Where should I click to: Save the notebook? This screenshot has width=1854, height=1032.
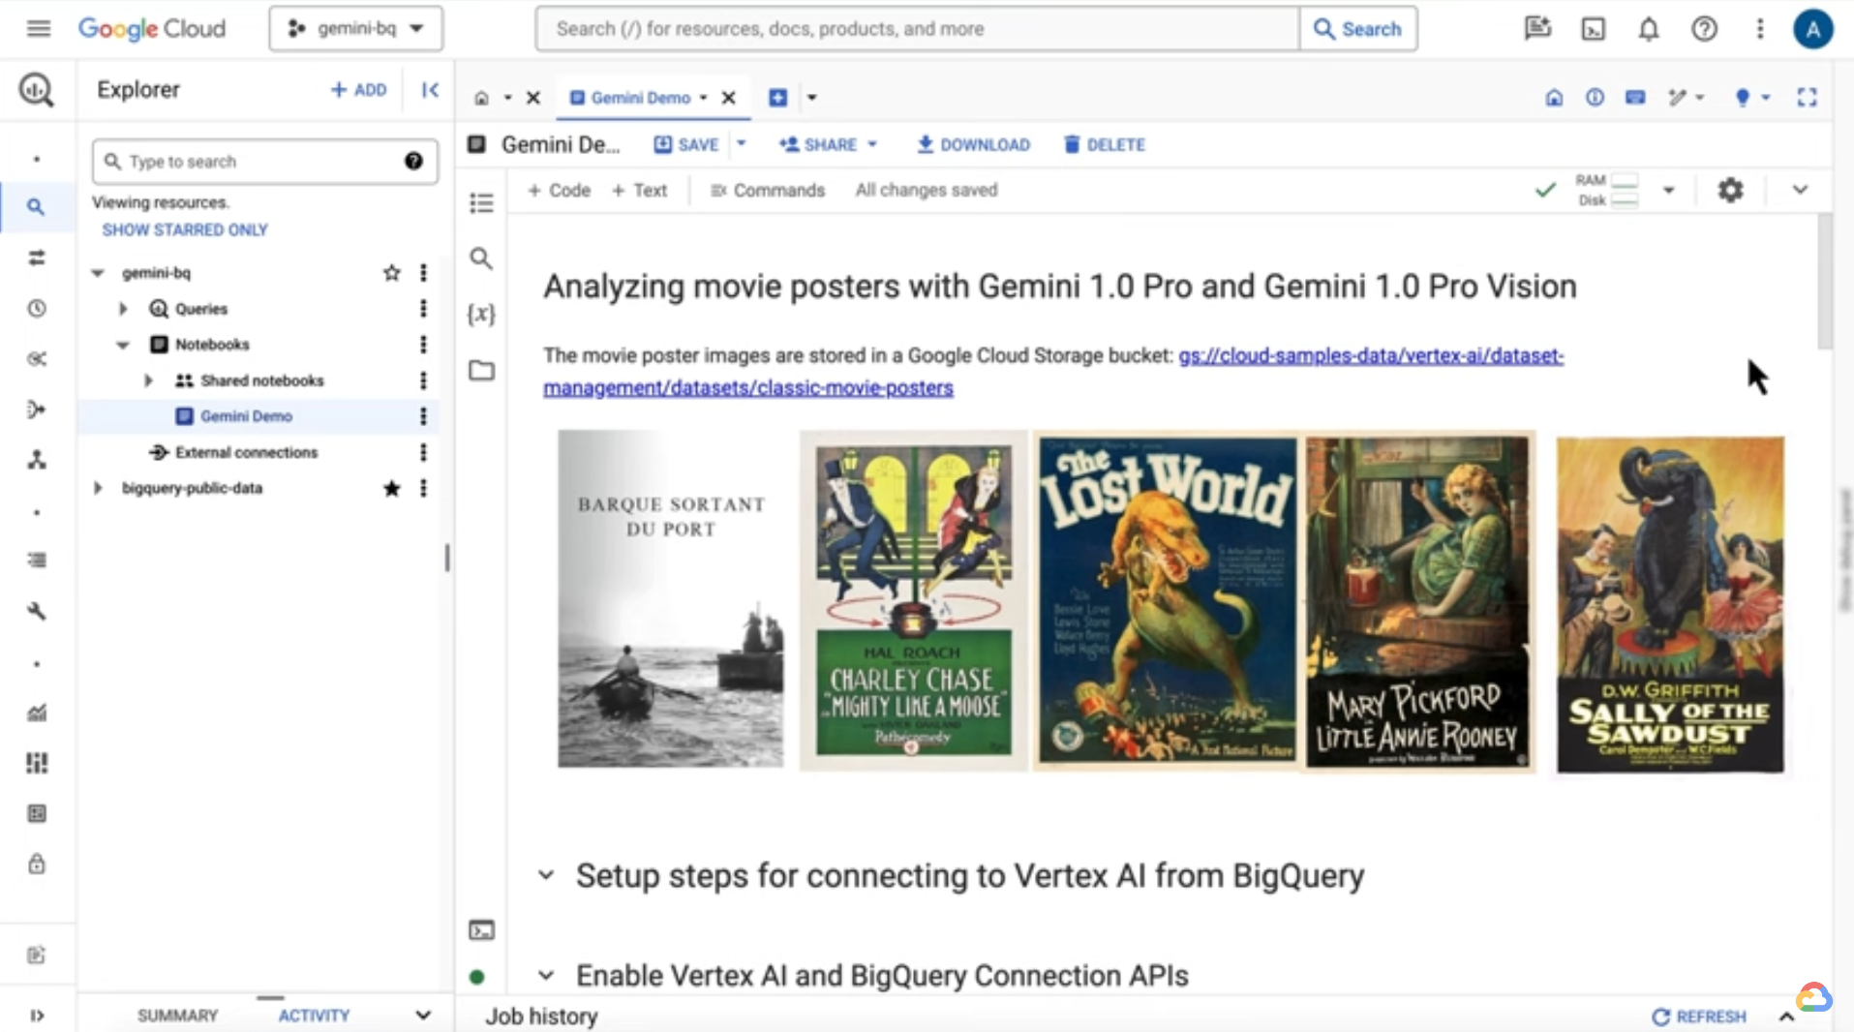[x=686, y=144]
